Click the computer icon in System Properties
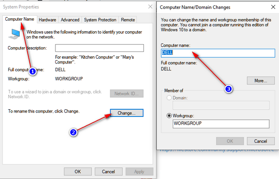Image resolution: width=279 pixels, height=179 pixels. (x=14, y=34)
